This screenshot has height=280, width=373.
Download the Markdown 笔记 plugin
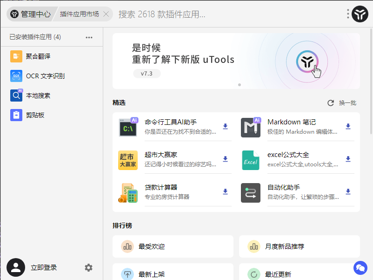click(x=348, y=127)
